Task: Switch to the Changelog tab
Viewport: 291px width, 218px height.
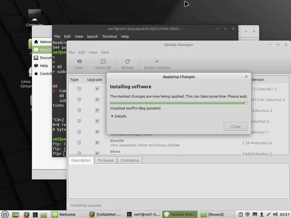Action: (x=130, y=160)
